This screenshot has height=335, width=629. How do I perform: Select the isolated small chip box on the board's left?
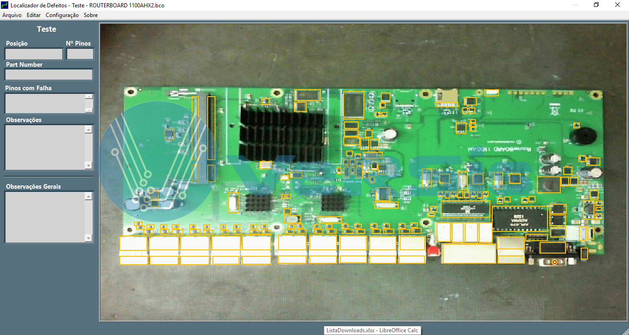[169, 134]
